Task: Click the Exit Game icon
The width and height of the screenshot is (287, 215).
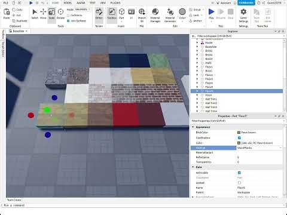Action: coord(268,12)
